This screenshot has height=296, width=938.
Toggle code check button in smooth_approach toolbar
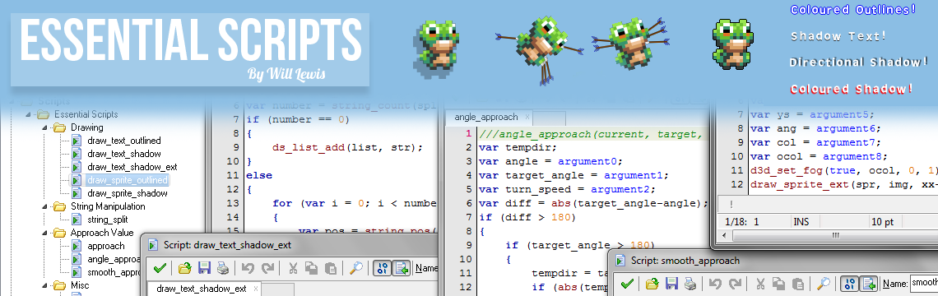pos(849,283)
